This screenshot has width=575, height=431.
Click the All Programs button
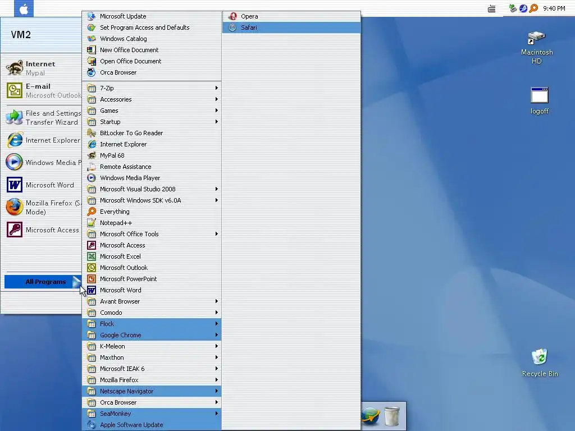pos(43,282)
